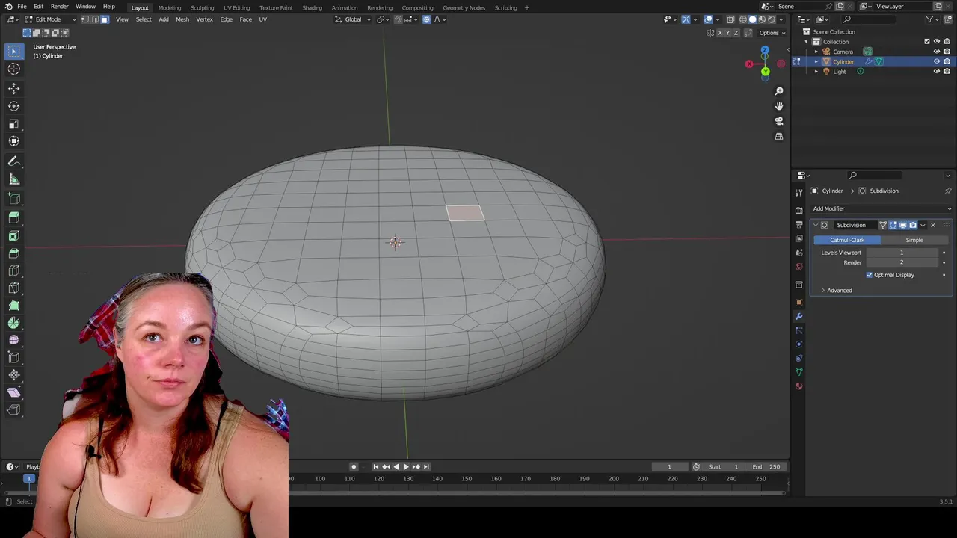Image resolution: width=957 pixels, height=538 pixels.
Task: Click the zoom magnifier viewport gizmo
Action: tap(779, 91)
